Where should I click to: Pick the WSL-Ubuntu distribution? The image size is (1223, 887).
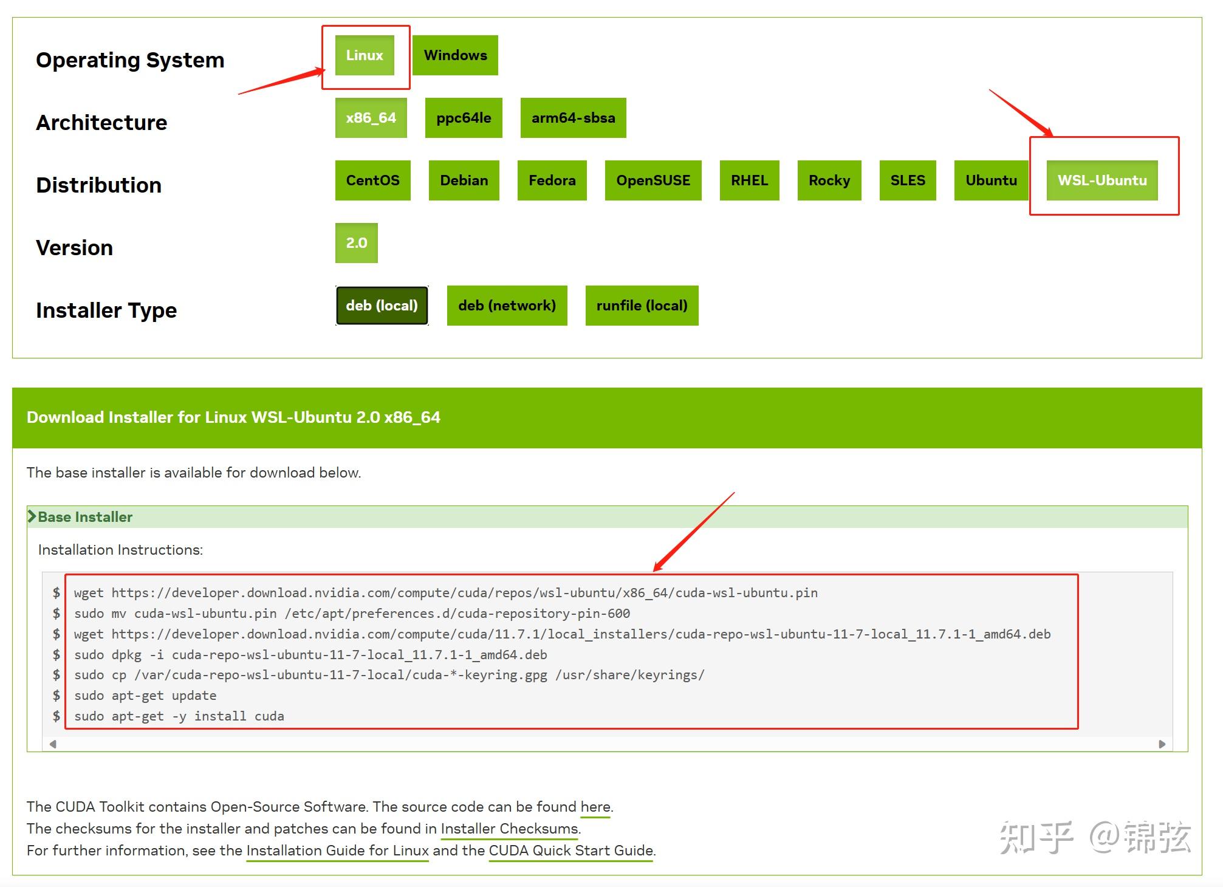coord(1101,180)
